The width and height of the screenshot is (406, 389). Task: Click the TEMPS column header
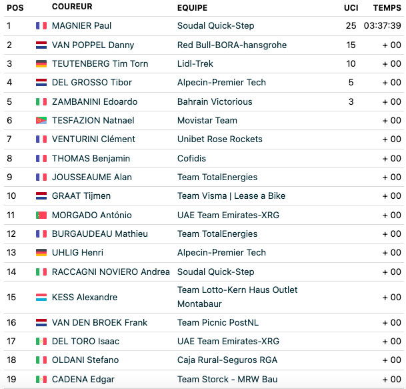click(x=387, y=8)
